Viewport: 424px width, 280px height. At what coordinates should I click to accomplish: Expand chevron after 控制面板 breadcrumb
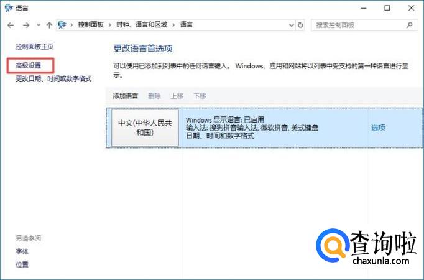click(110, 25)
